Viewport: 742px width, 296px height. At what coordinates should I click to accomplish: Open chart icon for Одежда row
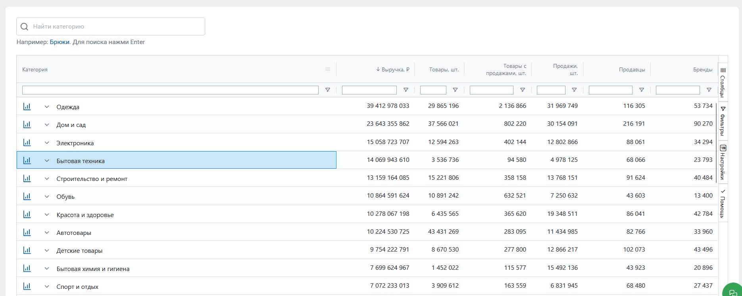pyautogui.click(x=27, y=106)
